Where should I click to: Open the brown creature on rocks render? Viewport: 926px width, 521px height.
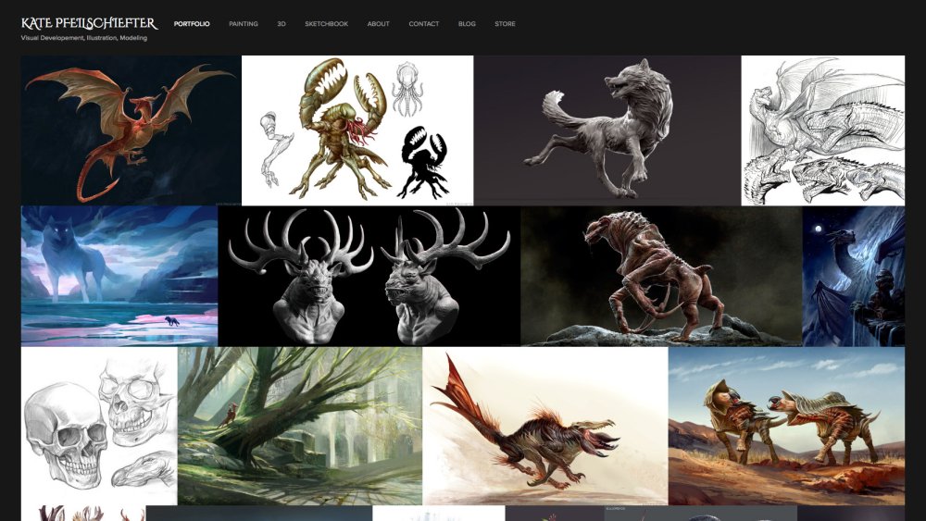pyautogui.click(x=661, y=276)
